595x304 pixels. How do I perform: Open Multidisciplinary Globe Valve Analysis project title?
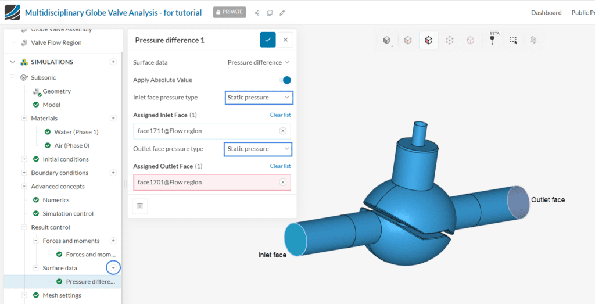tap(113, 13)
